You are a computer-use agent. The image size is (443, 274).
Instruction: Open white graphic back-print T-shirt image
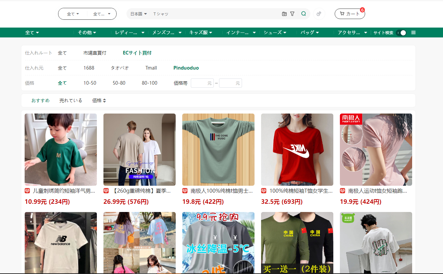point(376,243)
